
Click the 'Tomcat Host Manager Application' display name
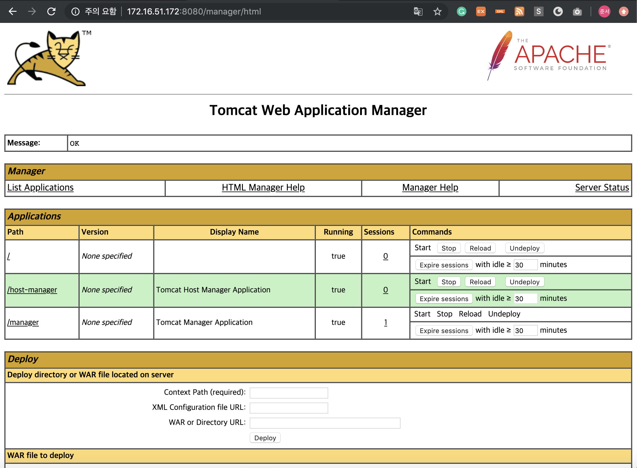coord(213,290)
